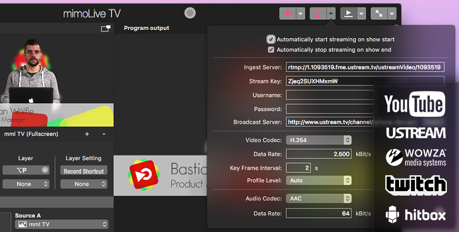
Task: Click the live streaming broadcast icon
Action: [x=318, y=13]
